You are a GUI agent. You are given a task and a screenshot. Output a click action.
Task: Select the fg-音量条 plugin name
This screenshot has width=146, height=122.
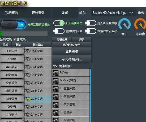point(66,112)
